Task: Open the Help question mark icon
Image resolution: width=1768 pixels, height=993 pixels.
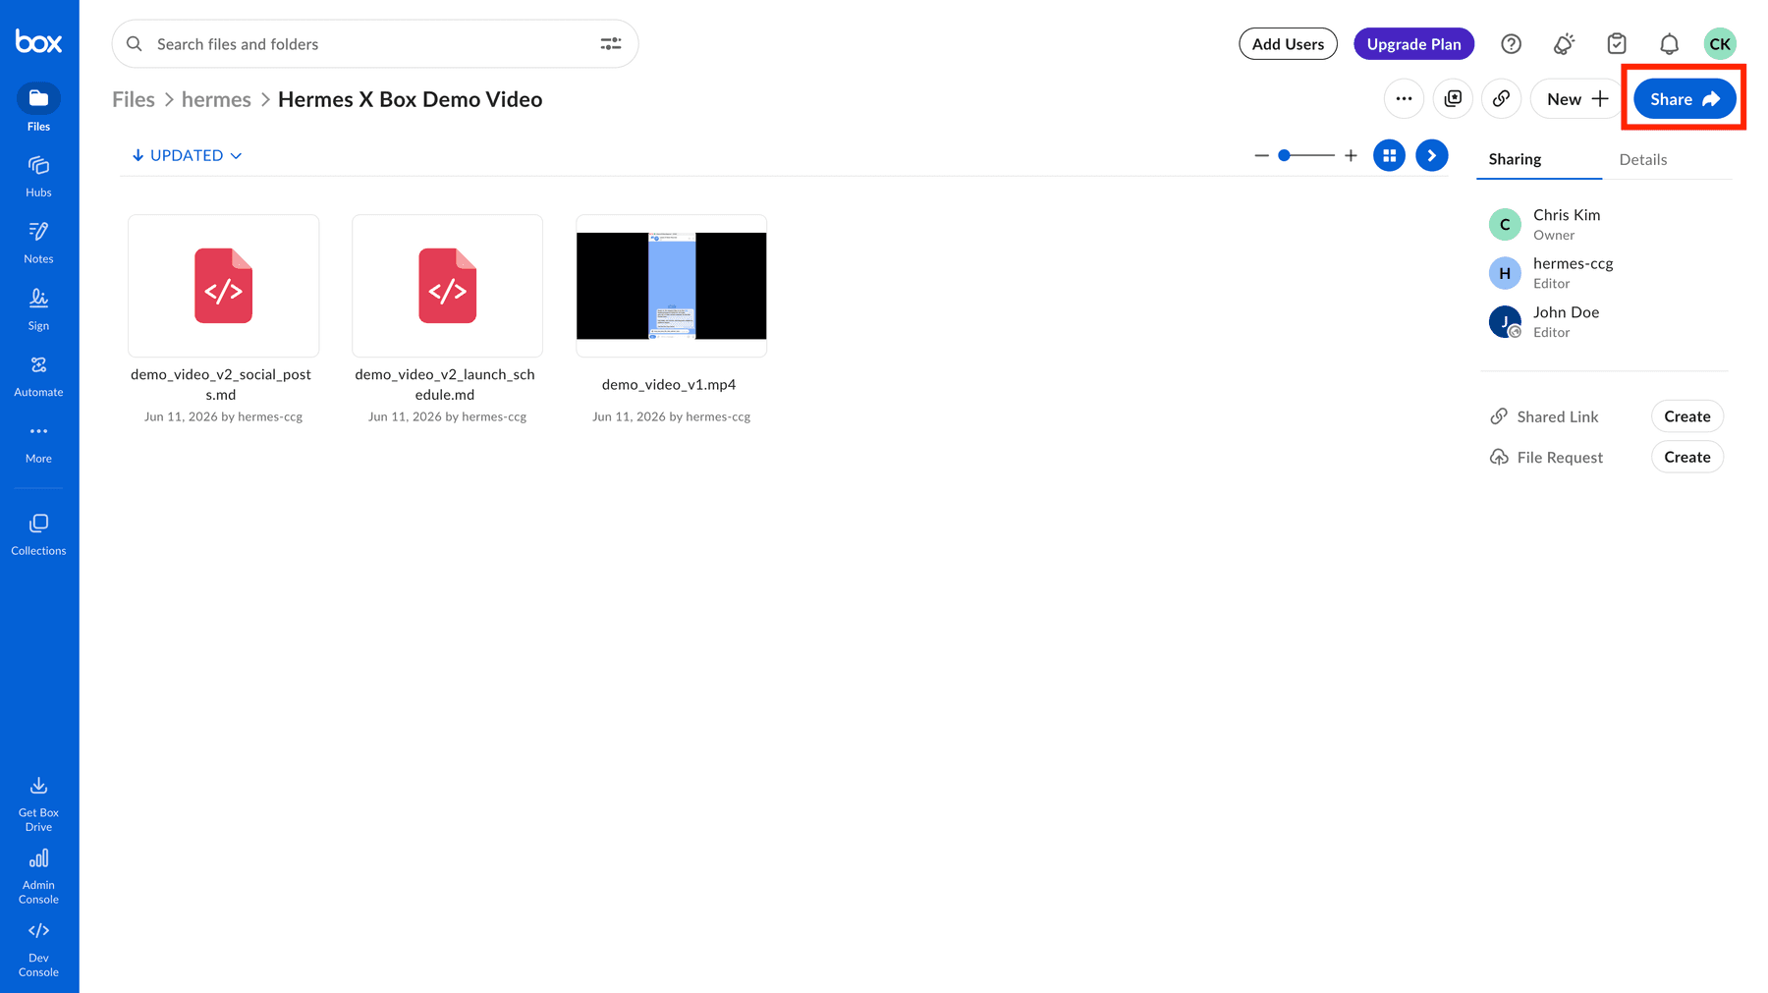Action: 1511,44
